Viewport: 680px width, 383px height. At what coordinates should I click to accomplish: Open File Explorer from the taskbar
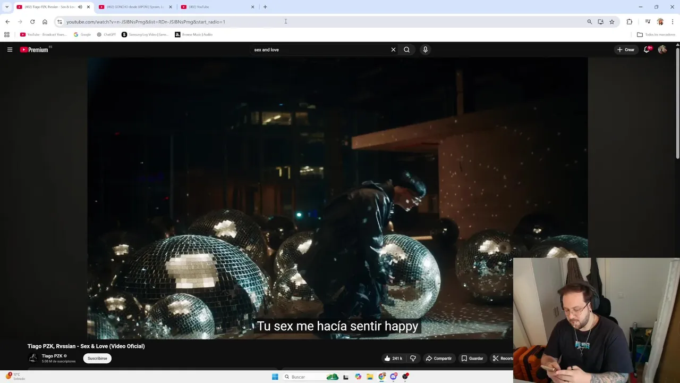tap(370, 377)
